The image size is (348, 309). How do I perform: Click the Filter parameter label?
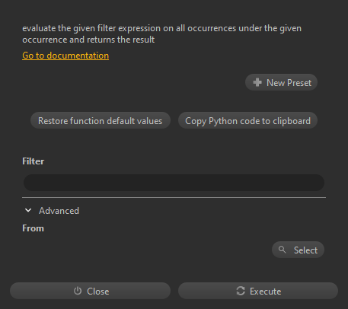34,161
